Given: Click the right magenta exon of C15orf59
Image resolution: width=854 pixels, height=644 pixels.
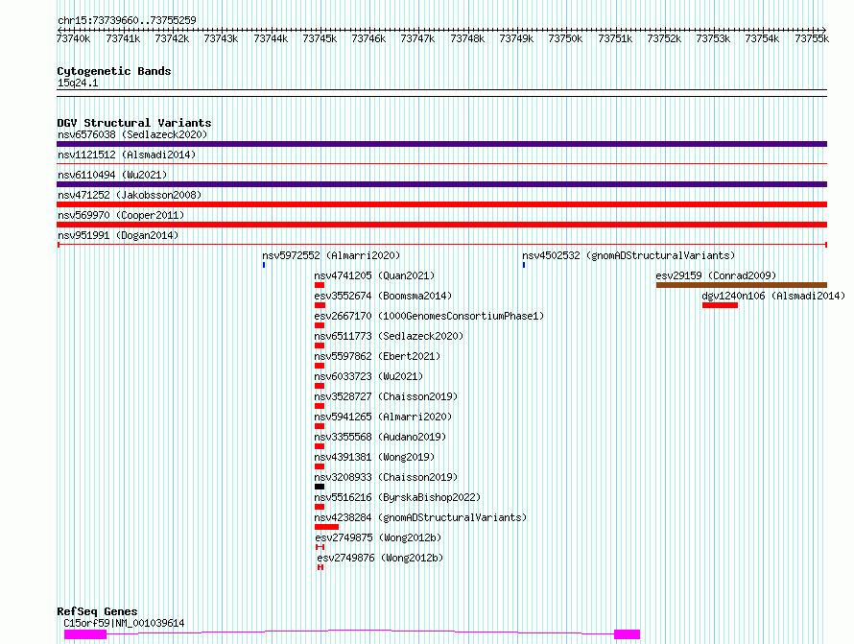Looking at the screenshot, I should point(627,634).
